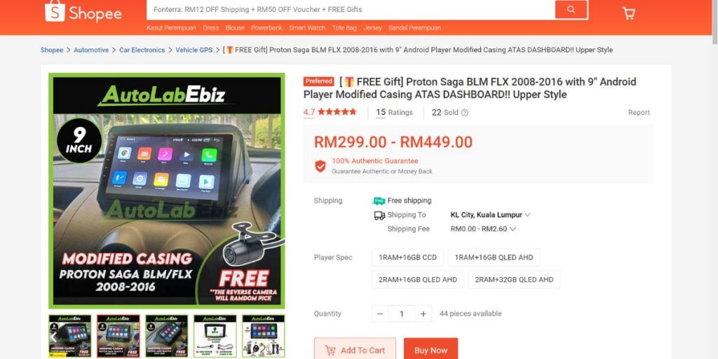Click the Report link
The image size is (718, 359).
639,113
